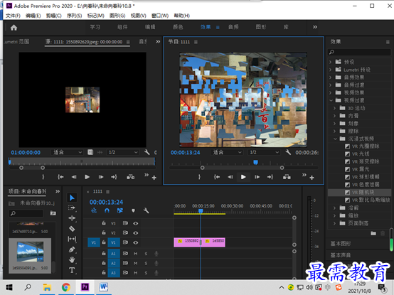Open the 文件(F) menu
This screenshot has height=295, width=394.
coord(13,16)
